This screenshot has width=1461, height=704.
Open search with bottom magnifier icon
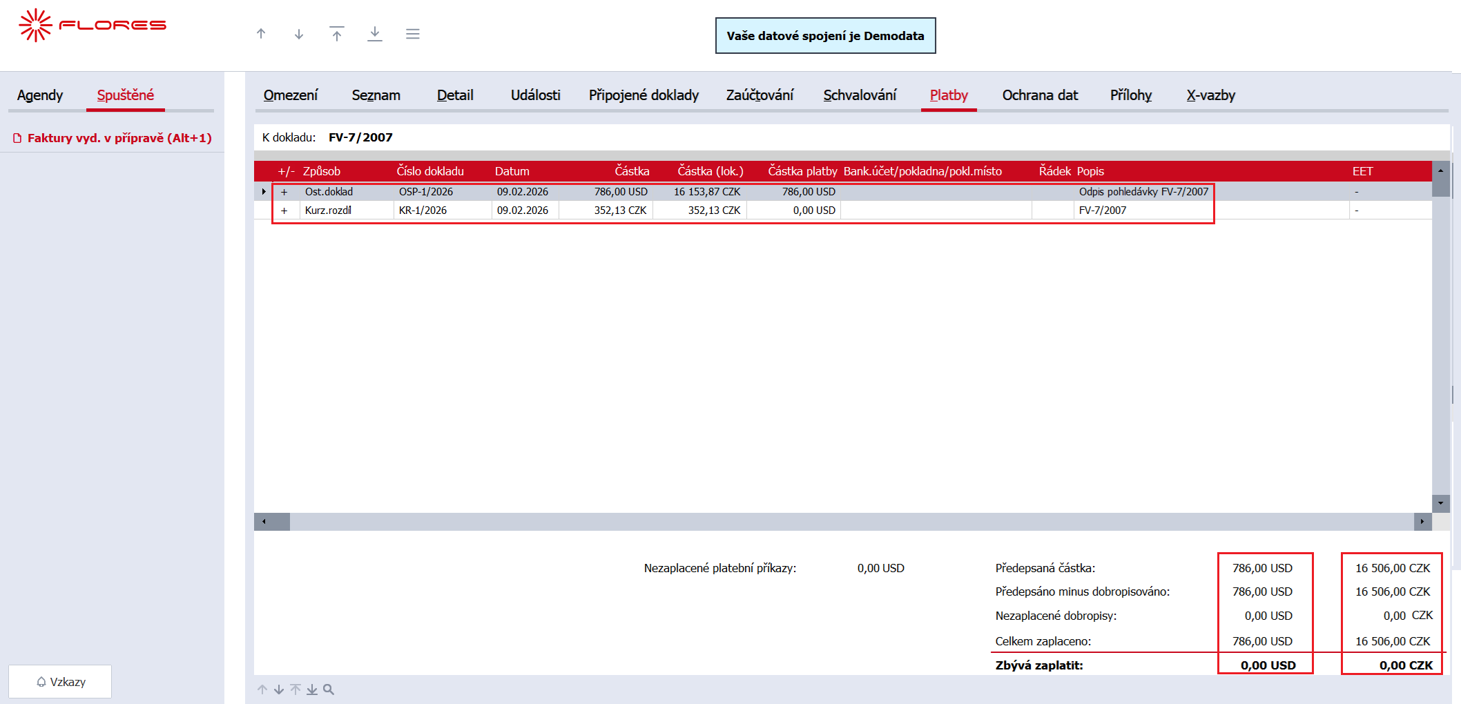(329, 690)
